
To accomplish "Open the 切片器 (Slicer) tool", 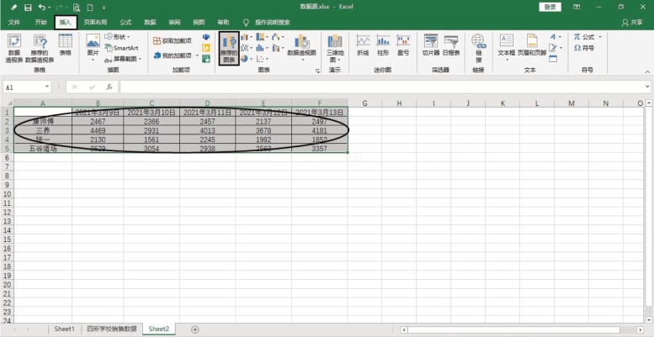I will pos(431,45).
